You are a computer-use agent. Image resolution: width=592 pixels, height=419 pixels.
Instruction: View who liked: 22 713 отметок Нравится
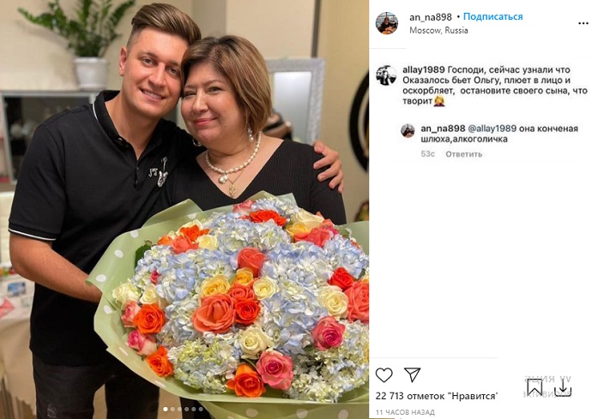coord(437,396)
